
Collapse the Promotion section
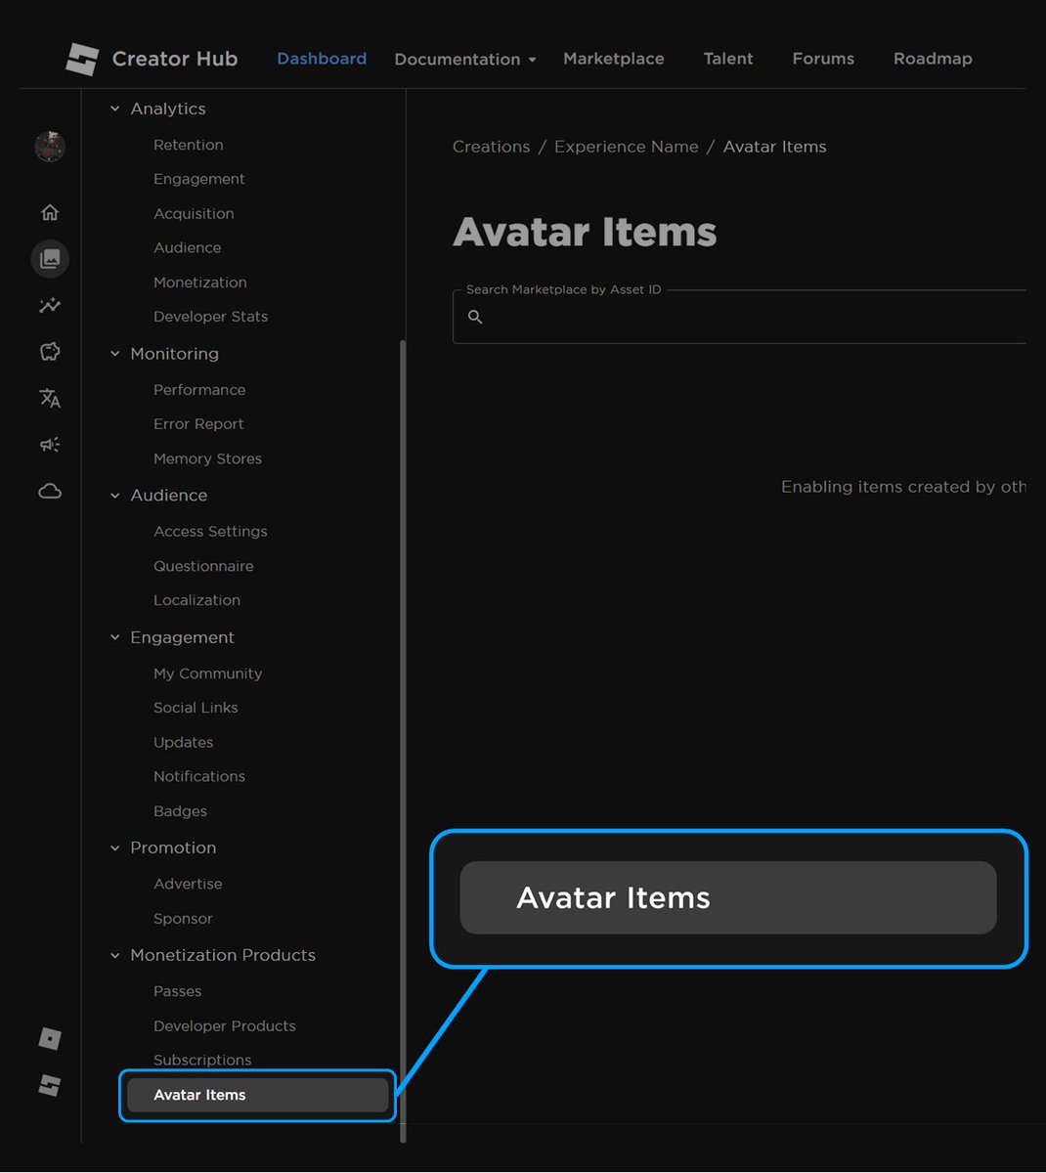point(115,847)
